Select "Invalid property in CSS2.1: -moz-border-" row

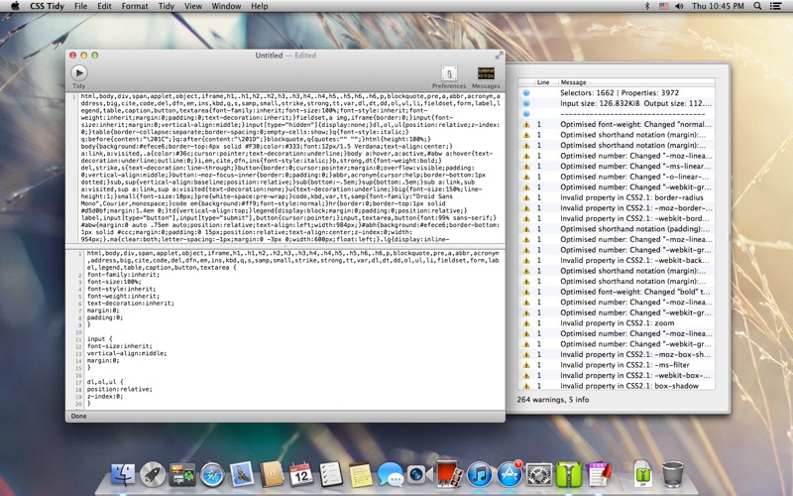617,208
